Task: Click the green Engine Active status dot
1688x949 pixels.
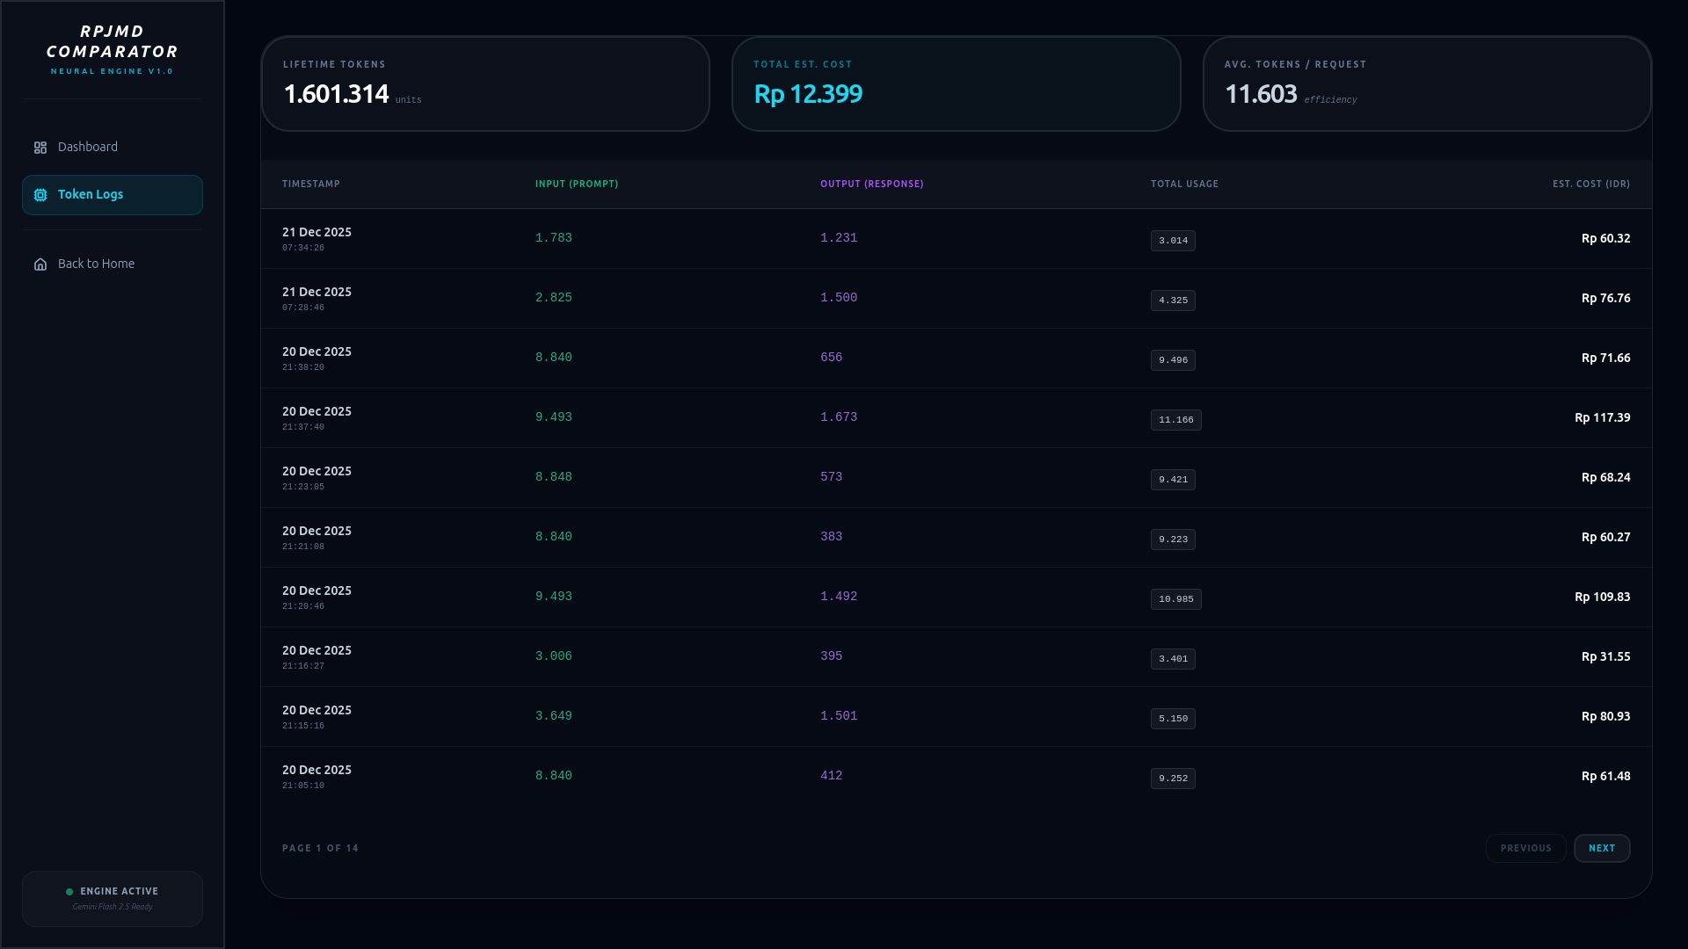Action: click(x=69, y=892)
